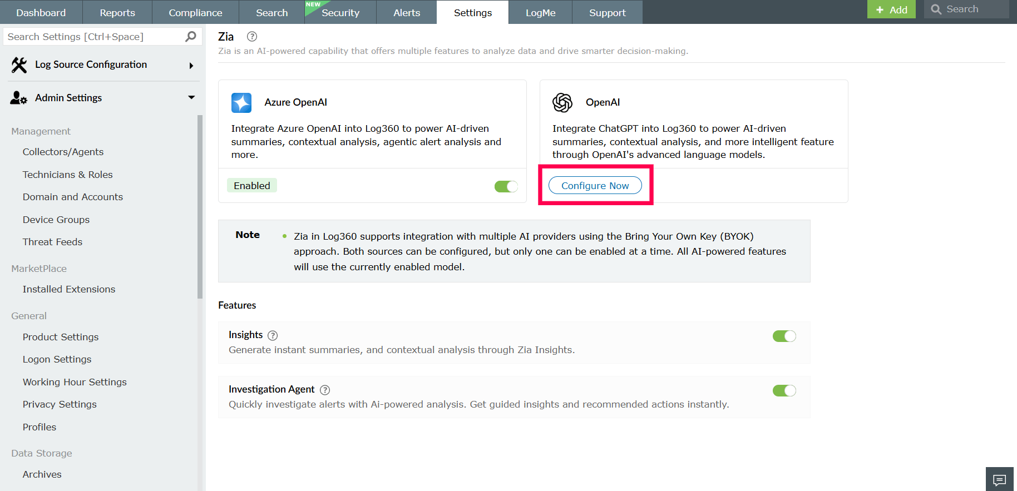
Task: Open the Search tab in navigation
Action: [272, 12]
